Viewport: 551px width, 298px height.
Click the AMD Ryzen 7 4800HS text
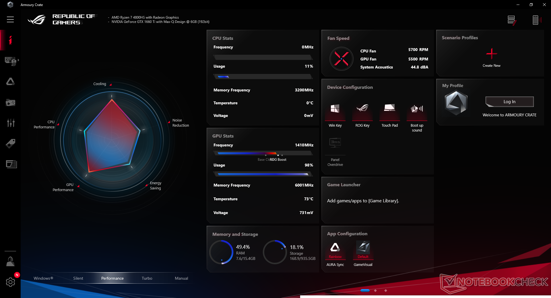click(x=145, y=17)
